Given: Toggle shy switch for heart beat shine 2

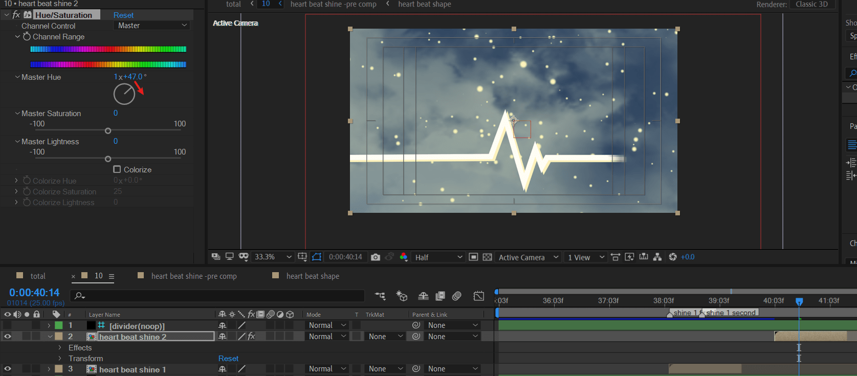Looking at the screenshot, I should 223,336.
